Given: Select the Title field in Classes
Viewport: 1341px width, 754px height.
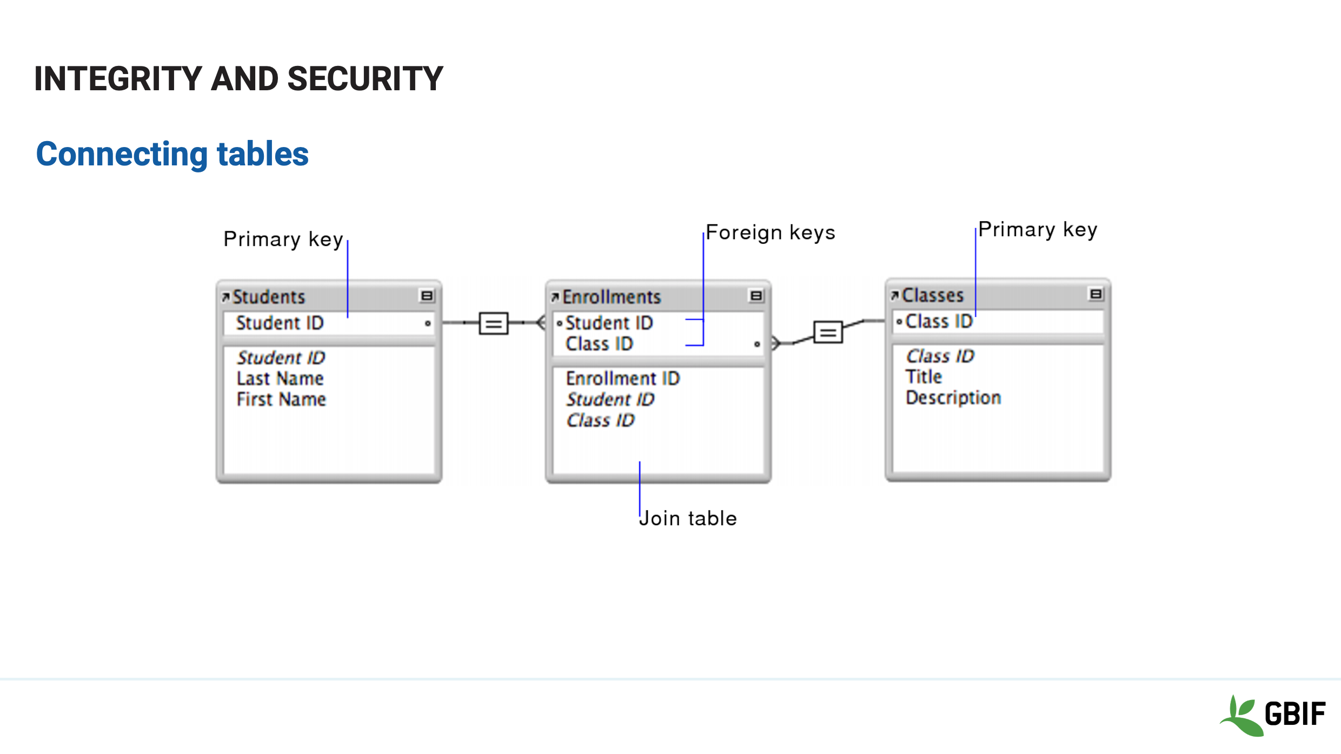Looking at the screenshot, I should pyautogui.click(x=924, y=377).
